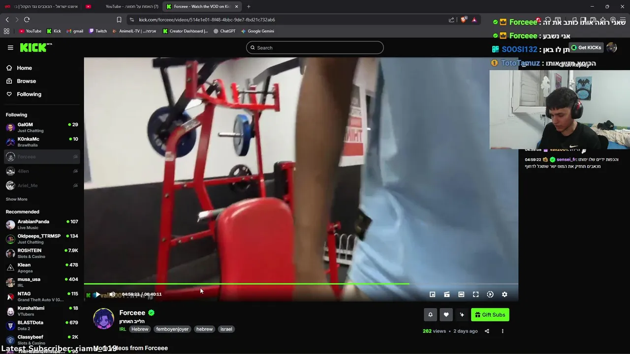Bookmark this page with the bookmark icon
Viewport: 630px width, 354px height.
click(119, 20)
